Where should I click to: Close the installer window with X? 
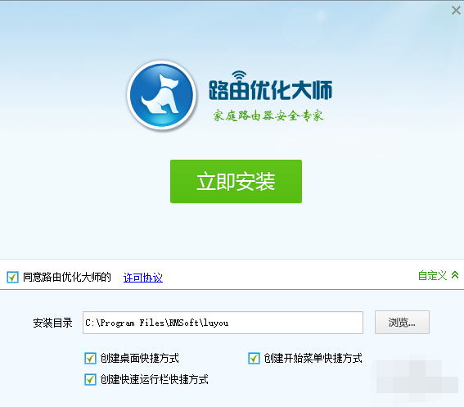tap(456, 11)
